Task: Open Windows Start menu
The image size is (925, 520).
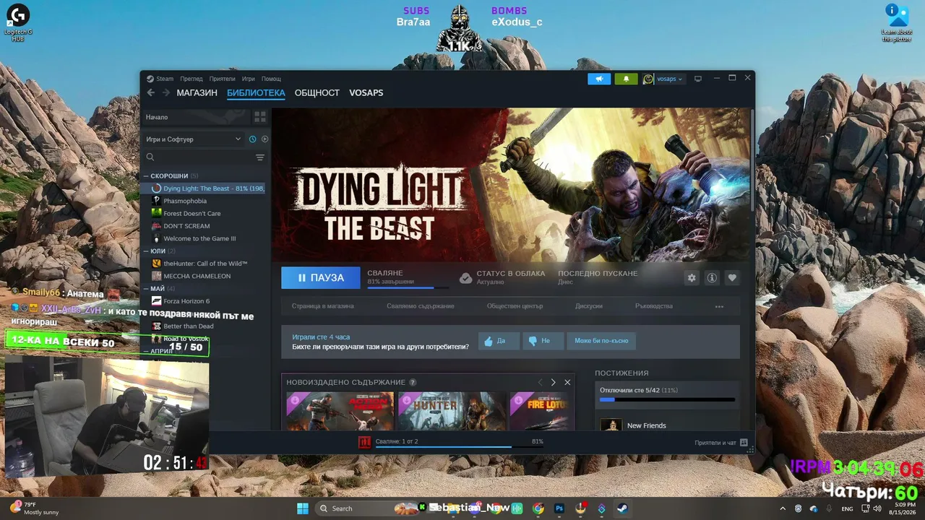Action: point(303,508)
